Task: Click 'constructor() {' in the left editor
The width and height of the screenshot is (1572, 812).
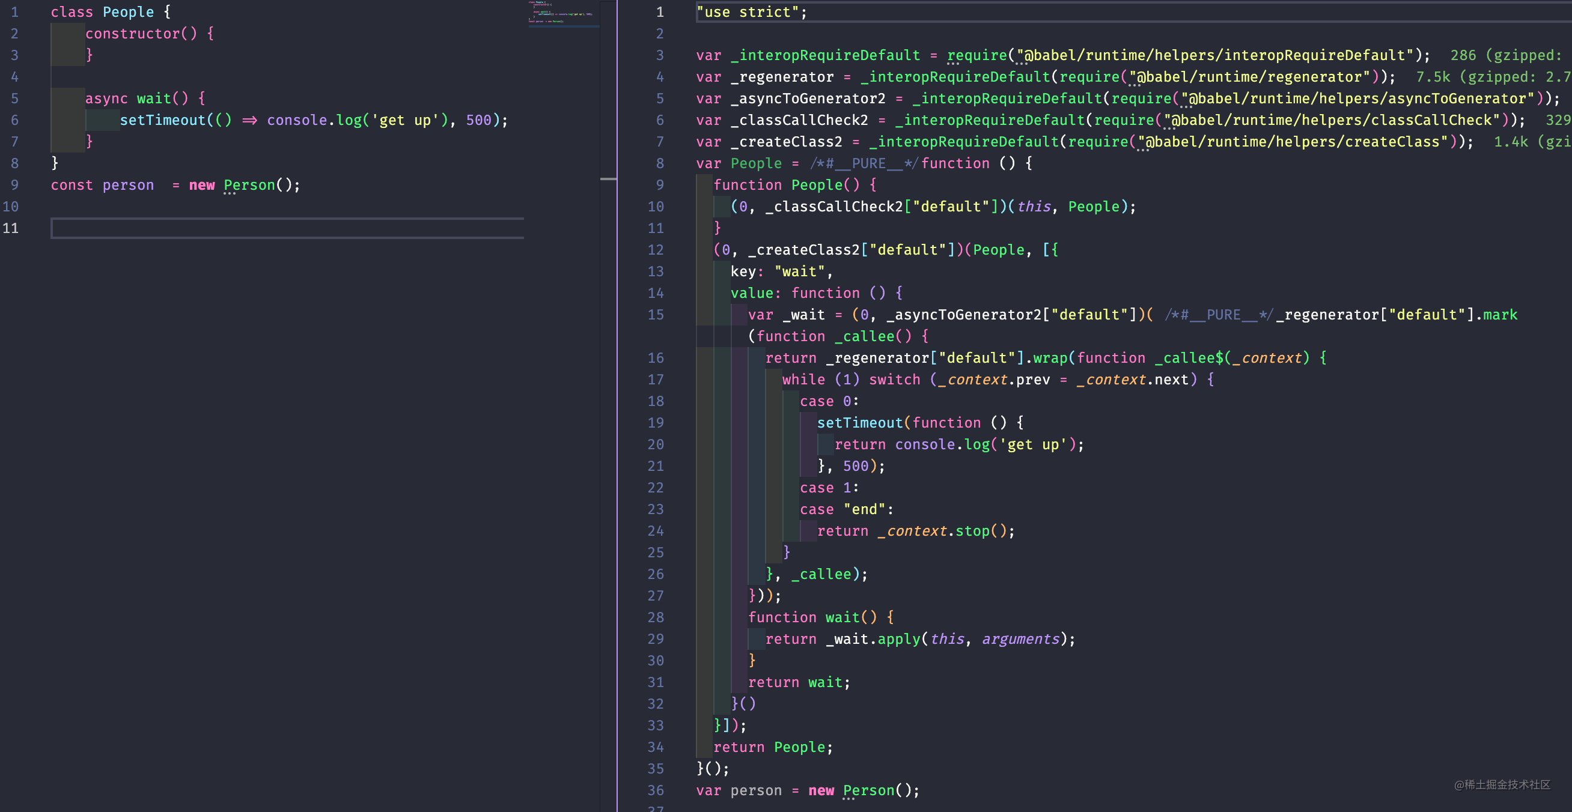Action: (x=150, y=34)
